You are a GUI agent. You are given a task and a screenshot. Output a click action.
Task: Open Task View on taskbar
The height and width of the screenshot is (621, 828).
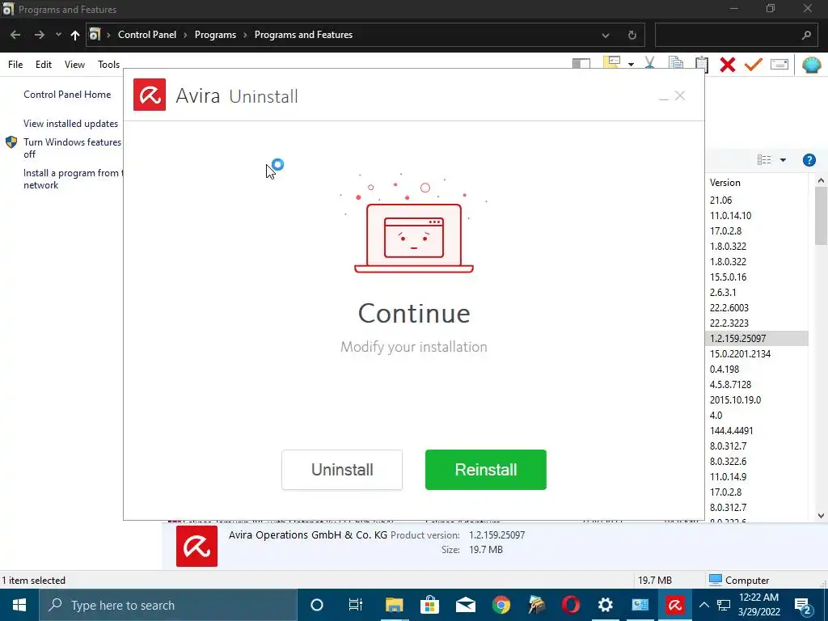[356, 605]
